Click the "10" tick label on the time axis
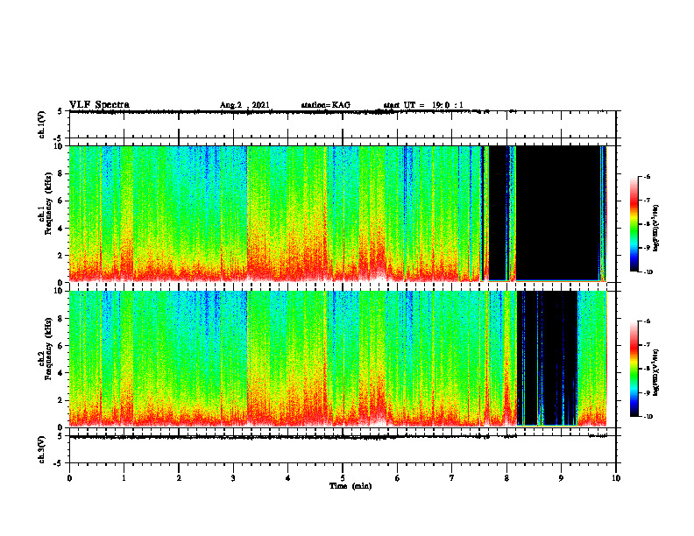The width and height of the screenshot is (694, 536). 616,478
